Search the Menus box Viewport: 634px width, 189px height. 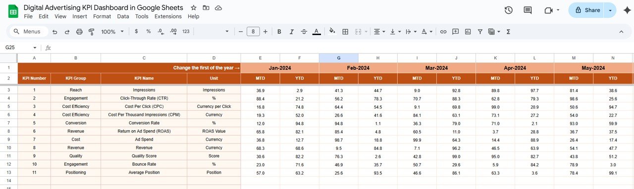pyautogui.click(x=28, y=32)
